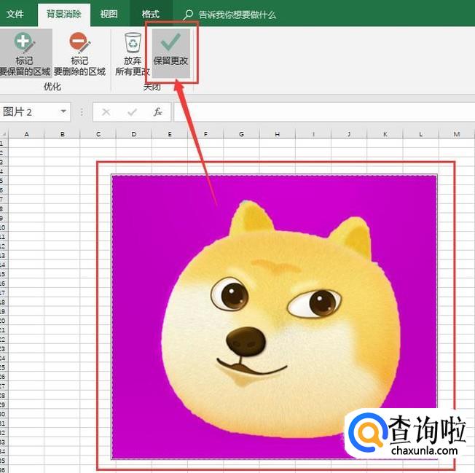Screen dimensions: 475x473
Task: Select the Mark Areas to Remove tool
Action: click(x=79, y=53)
